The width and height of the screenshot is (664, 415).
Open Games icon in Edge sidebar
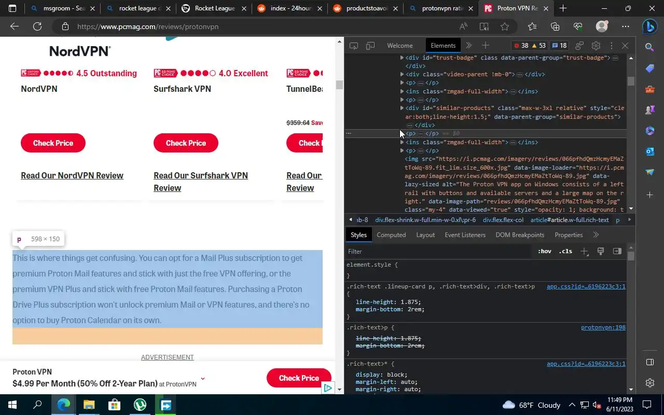click(650, 110)
